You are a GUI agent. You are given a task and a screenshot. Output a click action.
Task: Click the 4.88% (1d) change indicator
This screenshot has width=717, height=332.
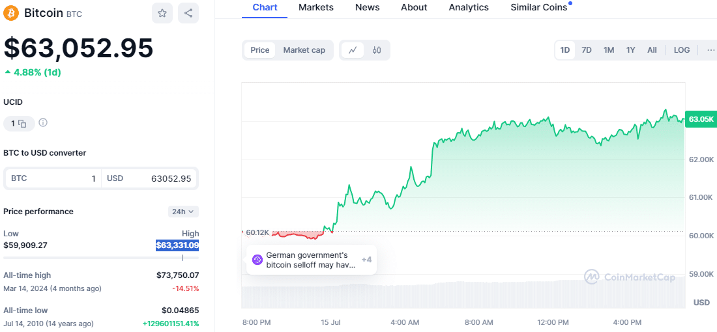click(33, 72)
